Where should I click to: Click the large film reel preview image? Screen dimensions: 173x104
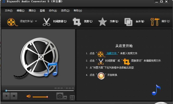36,58
